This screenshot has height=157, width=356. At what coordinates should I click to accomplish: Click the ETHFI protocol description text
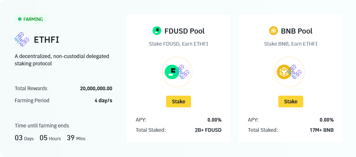click(62, 60)
